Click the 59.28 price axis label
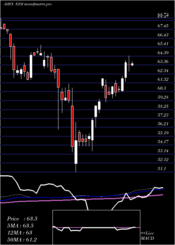175x245 pixels. 163,97
